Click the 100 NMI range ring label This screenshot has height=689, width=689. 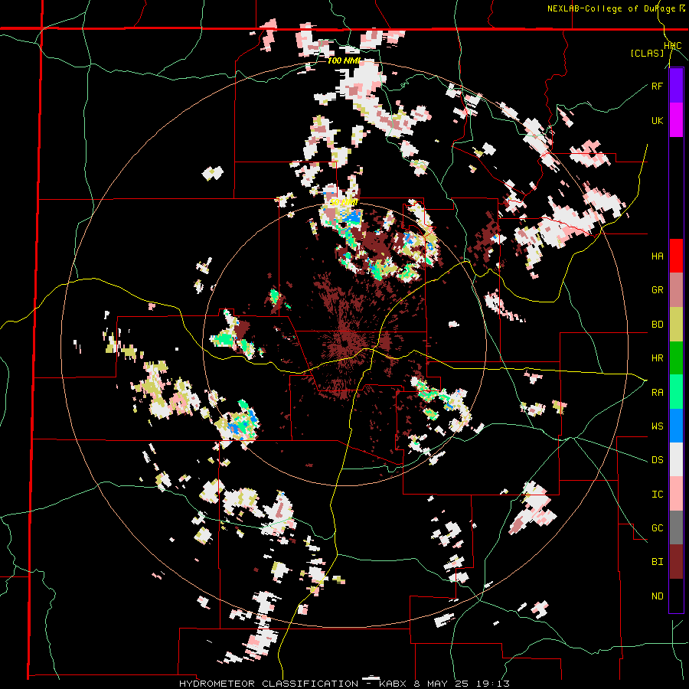(344, 60)
